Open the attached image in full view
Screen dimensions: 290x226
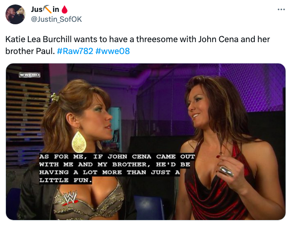[146, 142]
